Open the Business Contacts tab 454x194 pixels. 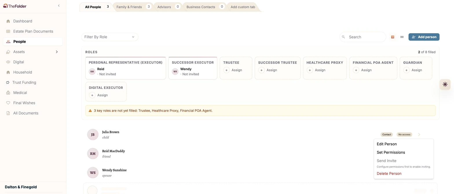(205, 7)
